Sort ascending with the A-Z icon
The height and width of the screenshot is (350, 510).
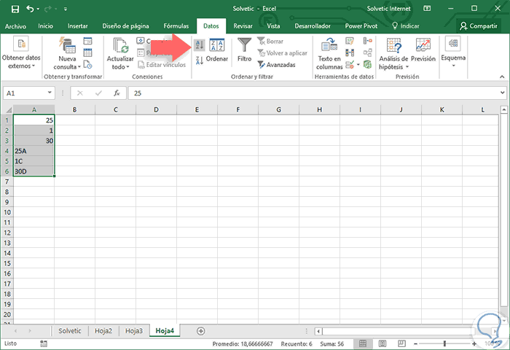pyautogui.click(x=200, y=45)
